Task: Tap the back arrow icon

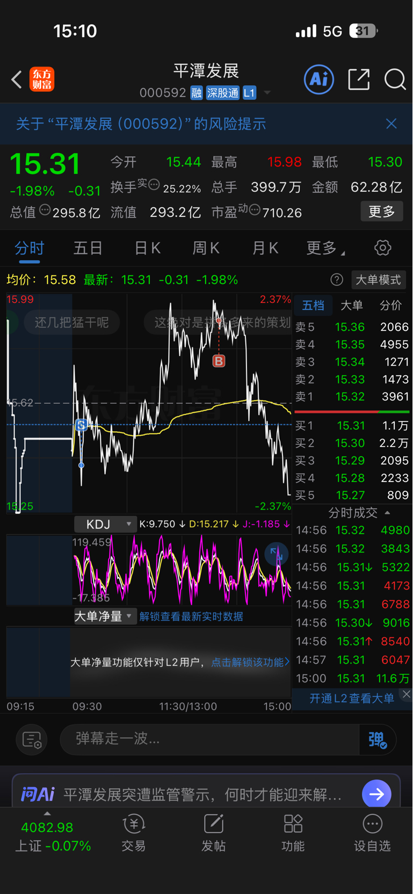Action: click(x=17, y=79)
